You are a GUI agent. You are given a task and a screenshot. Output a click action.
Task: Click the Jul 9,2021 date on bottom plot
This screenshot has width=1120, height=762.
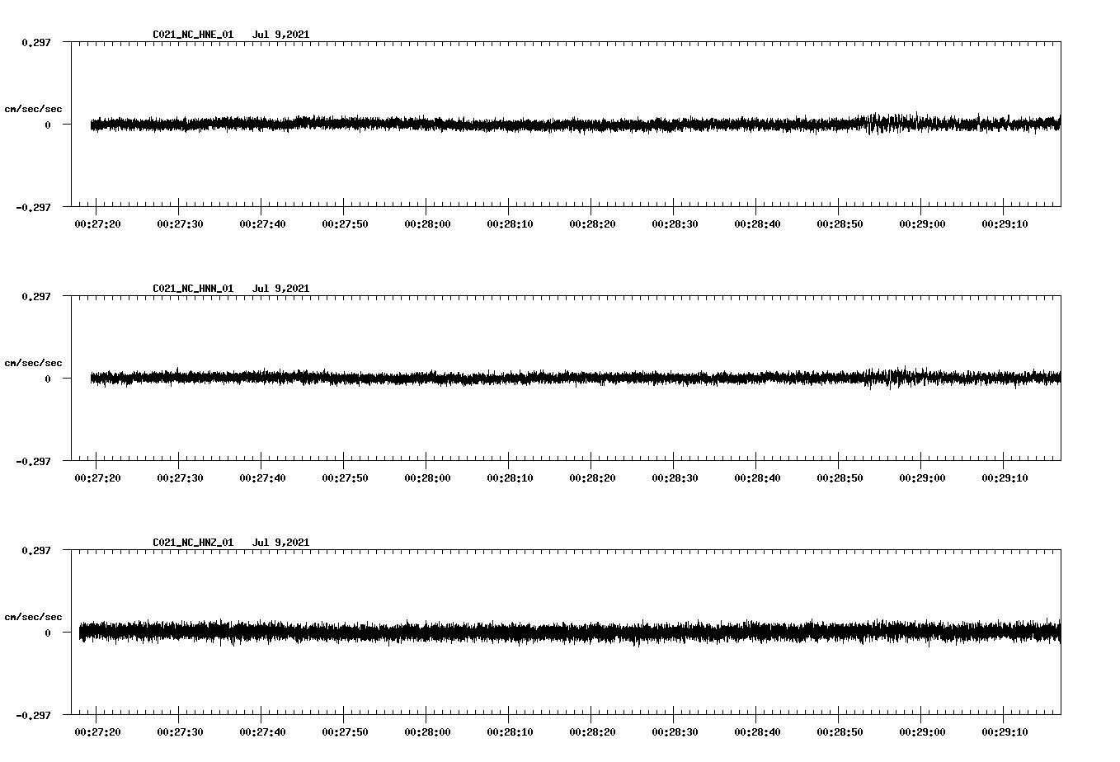[x=282, y=540]
